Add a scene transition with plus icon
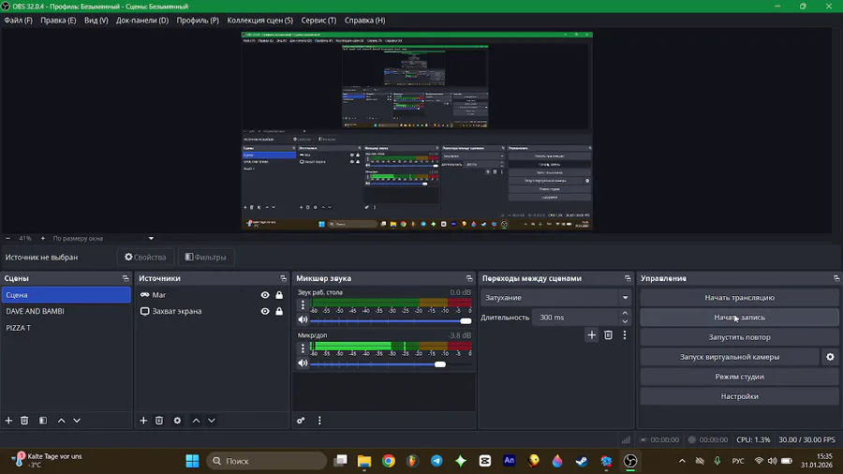 click(x=591, y=334)
